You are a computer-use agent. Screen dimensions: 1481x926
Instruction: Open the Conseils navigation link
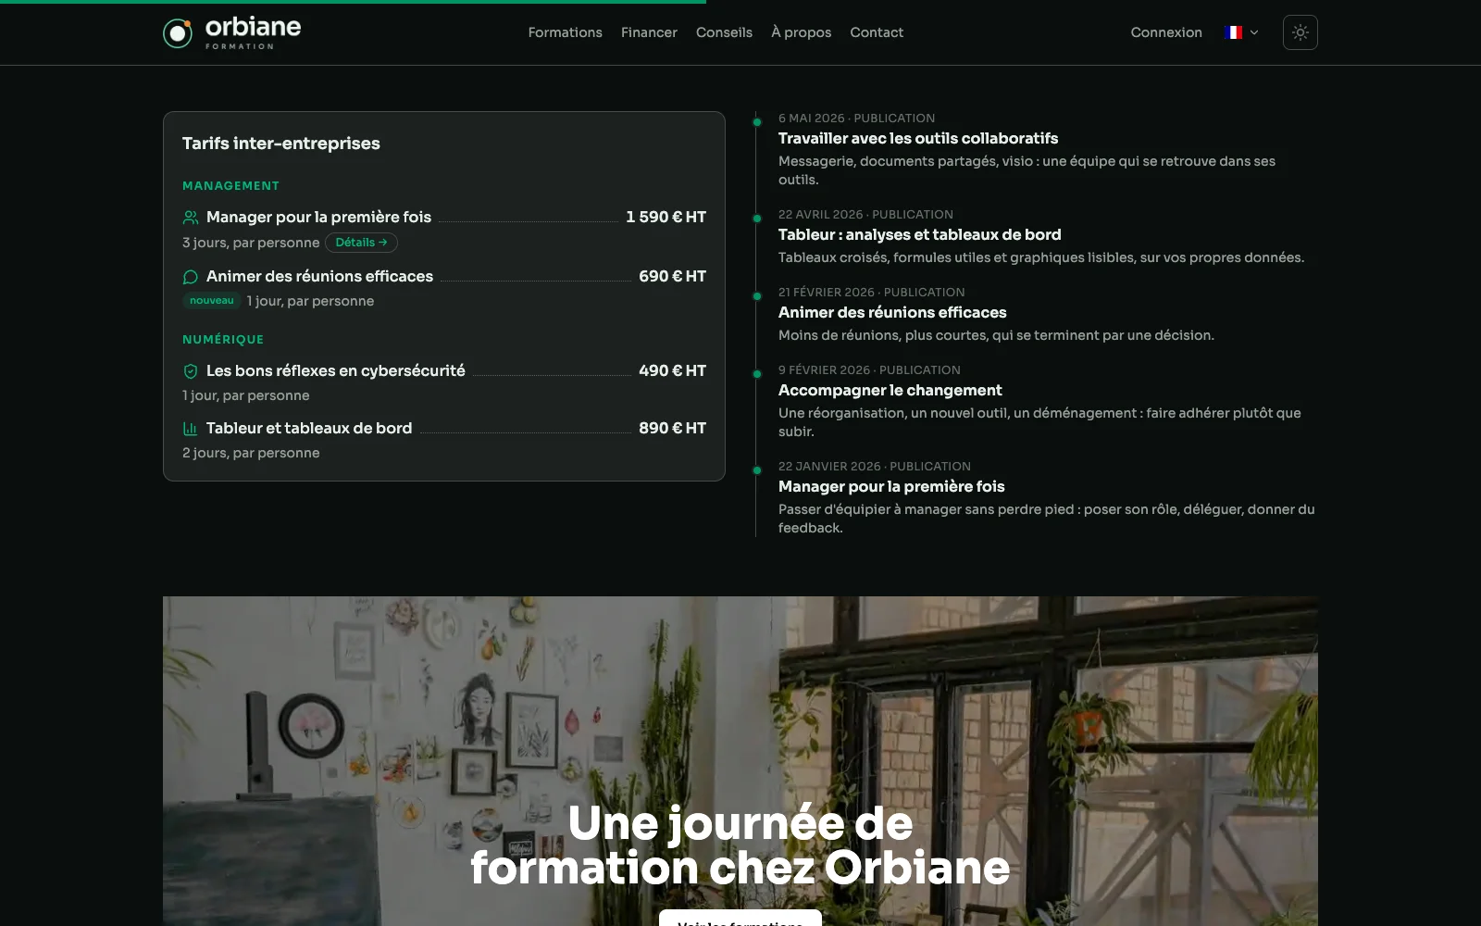tap(724, 32)
